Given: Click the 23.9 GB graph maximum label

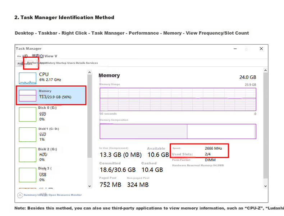Looking at the screenshot, I should 251,85.
